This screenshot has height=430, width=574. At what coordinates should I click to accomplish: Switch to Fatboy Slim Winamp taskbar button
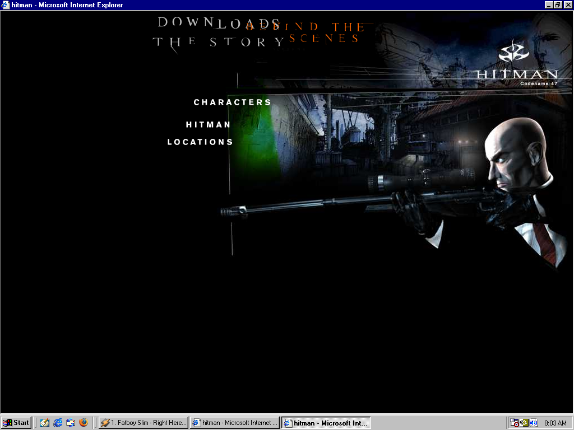(143, 423)
